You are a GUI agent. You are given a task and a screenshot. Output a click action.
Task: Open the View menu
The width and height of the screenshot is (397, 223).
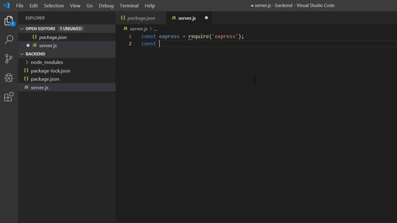75,6
